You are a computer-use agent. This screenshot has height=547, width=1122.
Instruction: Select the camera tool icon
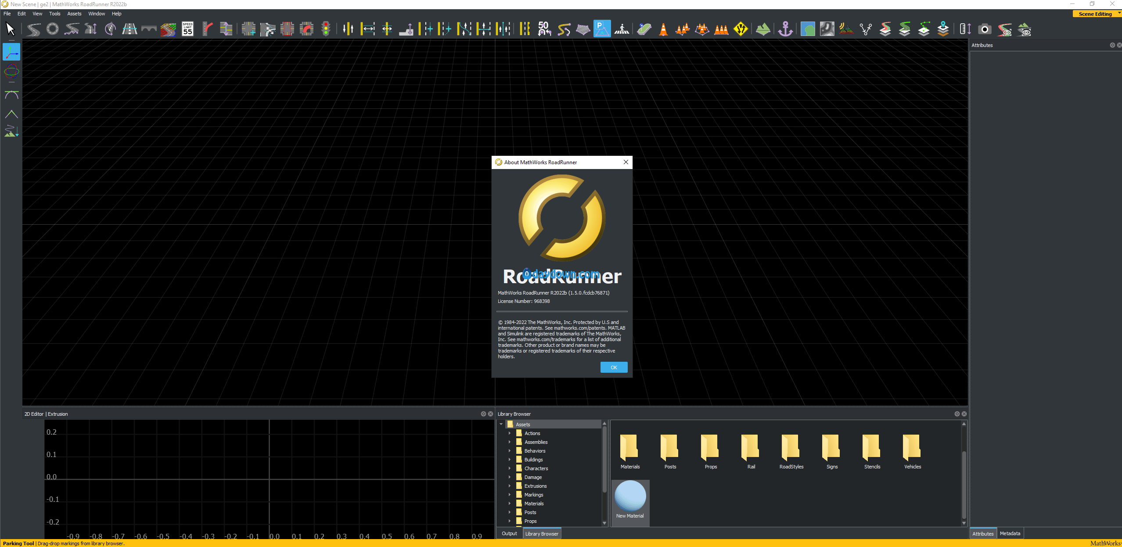985,29
